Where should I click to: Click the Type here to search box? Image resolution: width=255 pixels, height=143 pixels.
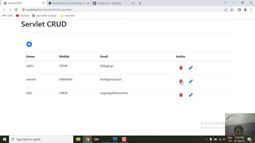tap(41, 139)
